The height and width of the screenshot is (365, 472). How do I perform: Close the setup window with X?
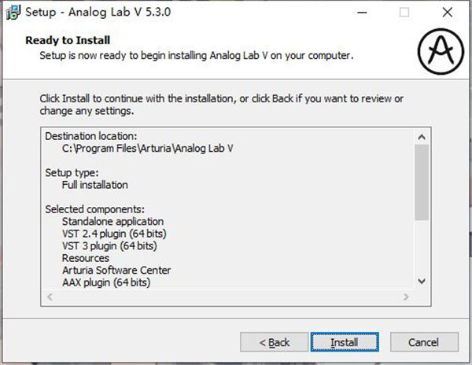point(448,13)
